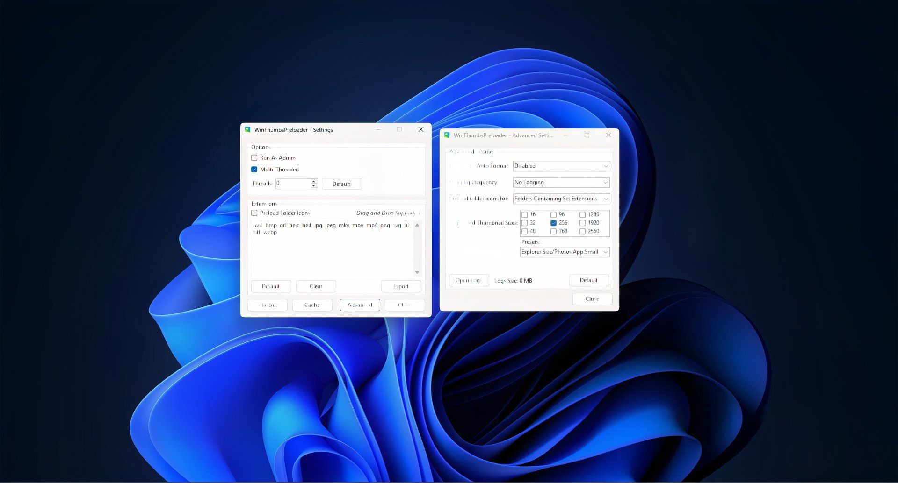
Task: Check the 16 thumbnail size box
Action: click(x=525, y=214)
